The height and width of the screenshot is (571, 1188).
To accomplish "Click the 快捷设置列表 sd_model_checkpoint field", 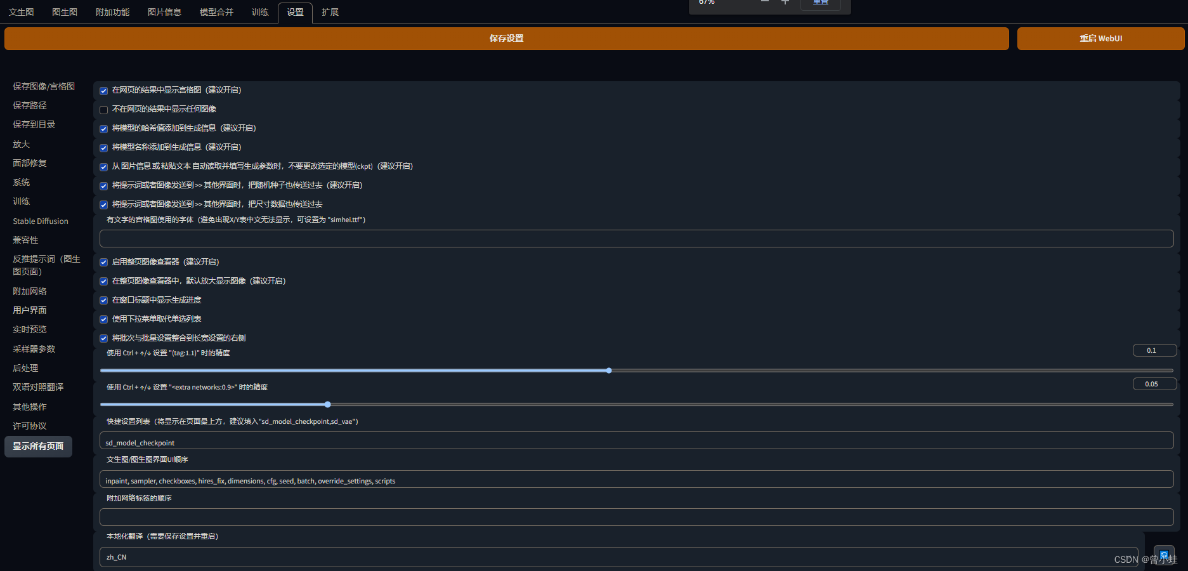I will coord(636,441).
